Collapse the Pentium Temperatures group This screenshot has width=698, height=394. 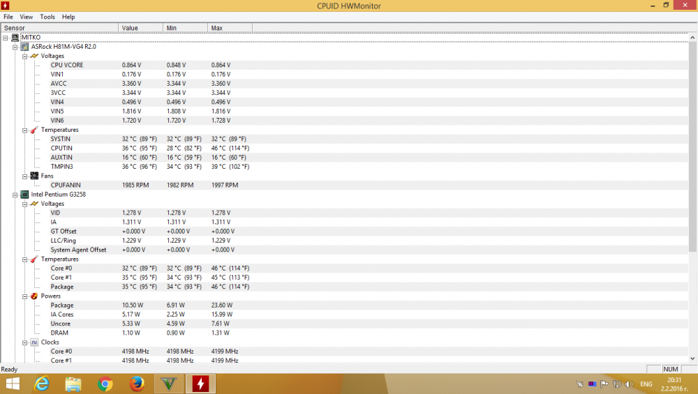click(x=25, y=259)
